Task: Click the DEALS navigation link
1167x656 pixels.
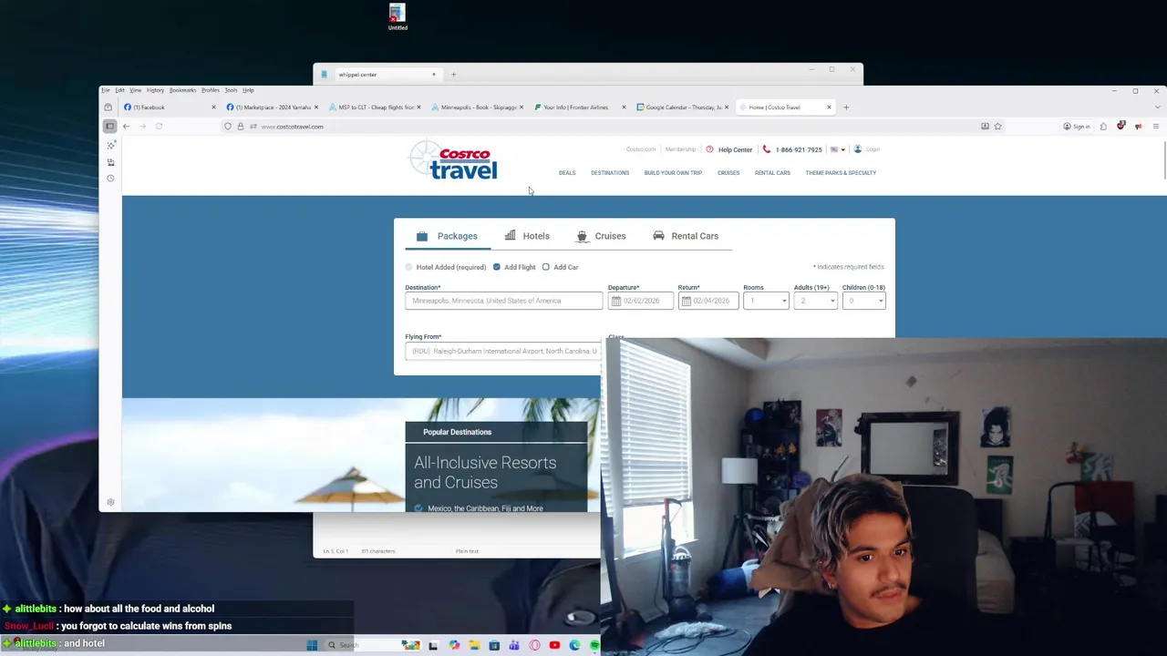Action: 567,173
